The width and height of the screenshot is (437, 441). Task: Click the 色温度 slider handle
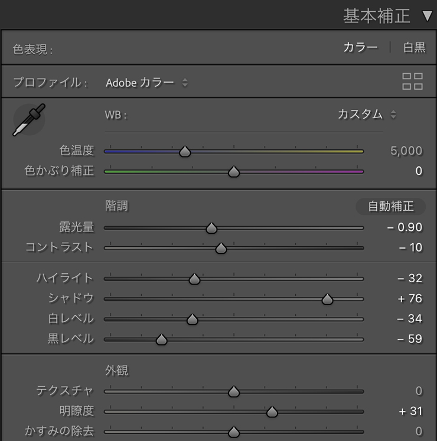click(x=185, y=151)
